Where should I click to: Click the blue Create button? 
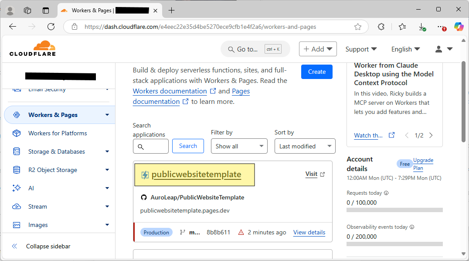(x=317, y=72)
